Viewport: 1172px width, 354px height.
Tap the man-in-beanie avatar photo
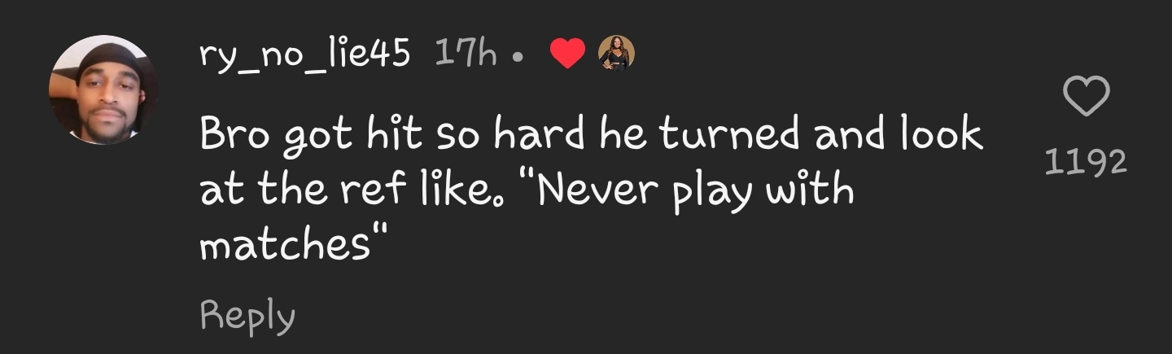(104, 90)
